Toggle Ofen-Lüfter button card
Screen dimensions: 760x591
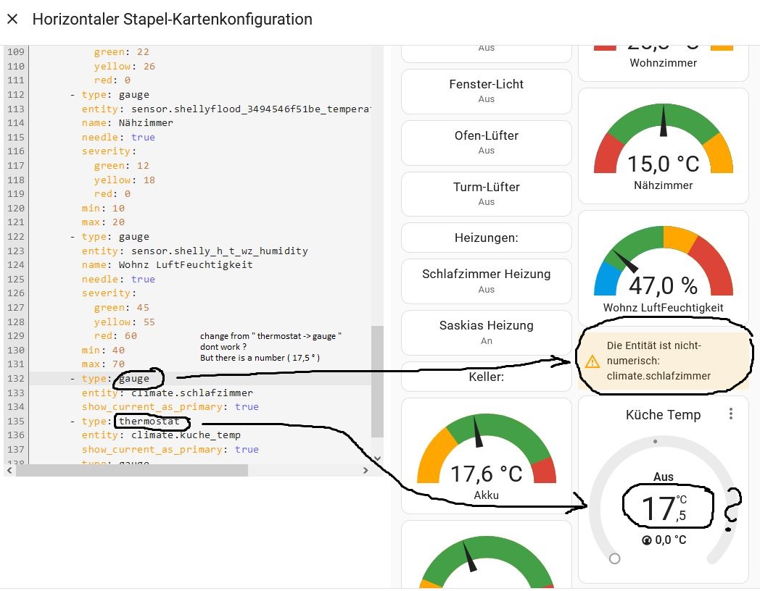click(x=486, y=142)
